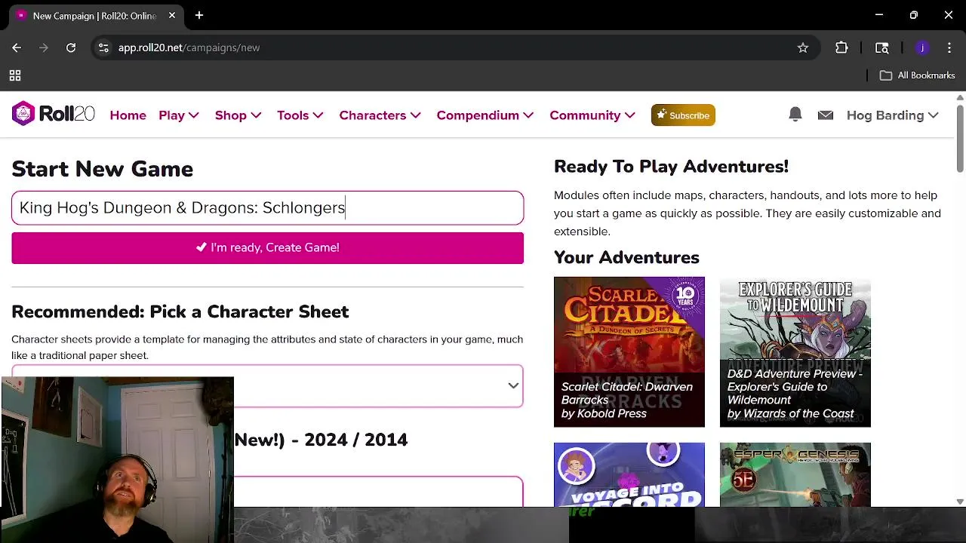The image size is (966, 543).
Task: Close the New Campaign tab
Action: click(x=172, y=15)
